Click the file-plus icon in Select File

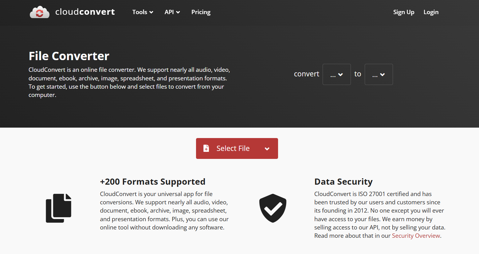(206, 148)
